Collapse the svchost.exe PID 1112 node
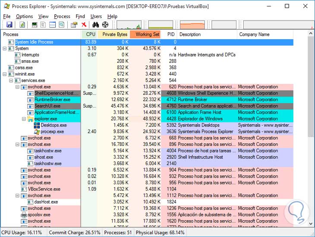This screenshot has width=315, height=237. coord(18,196)
